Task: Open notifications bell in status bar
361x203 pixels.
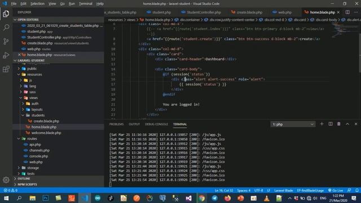Action: 357,191
